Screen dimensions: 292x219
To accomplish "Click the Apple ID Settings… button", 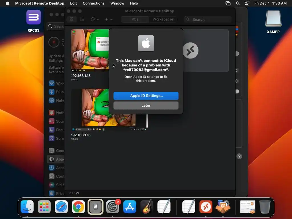I will coord(146,96).
